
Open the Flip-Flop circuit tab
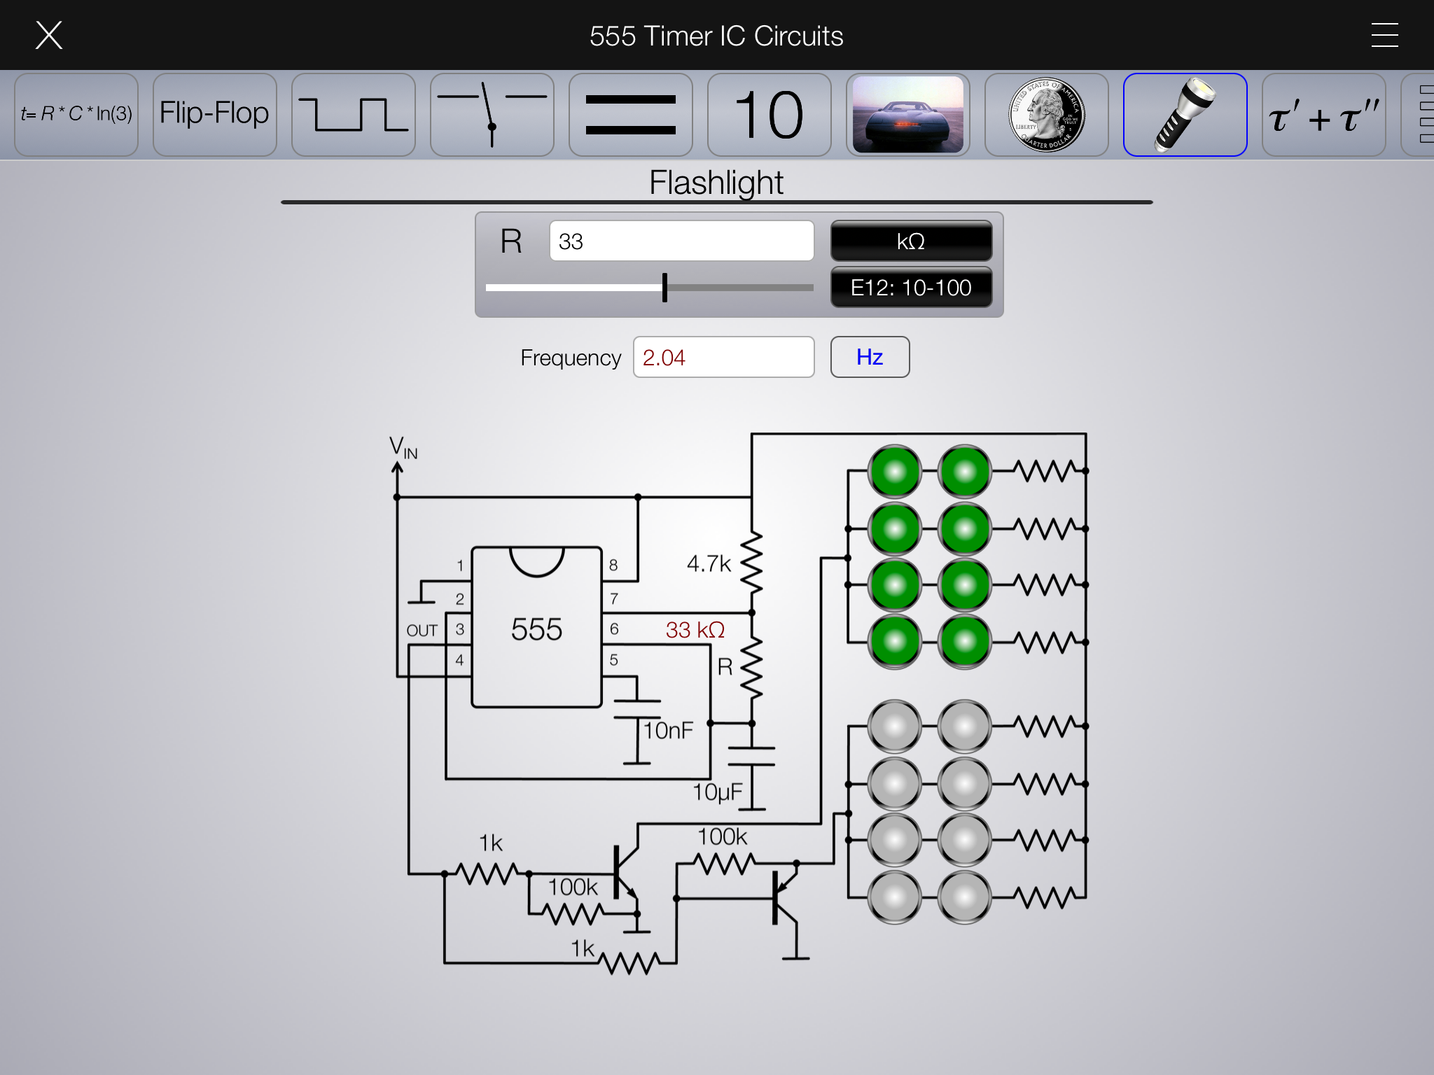(214, 115)
